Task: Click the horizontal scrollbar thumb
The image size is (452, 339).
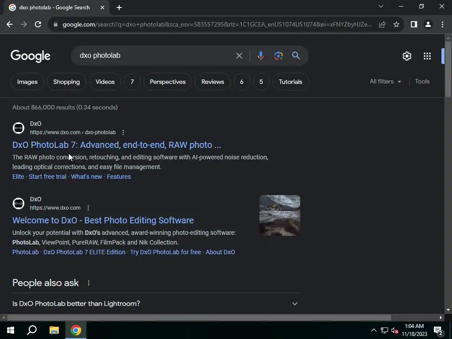Action: (199, 318)
